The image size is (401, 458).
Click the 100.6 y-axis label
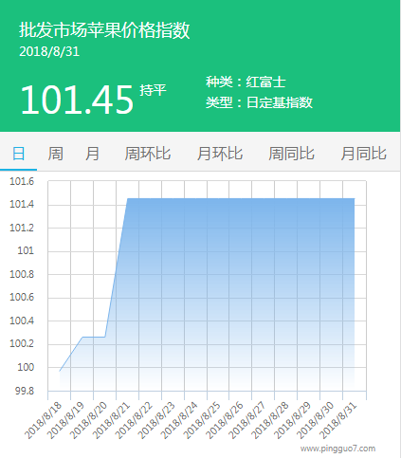tap(22, 297)
